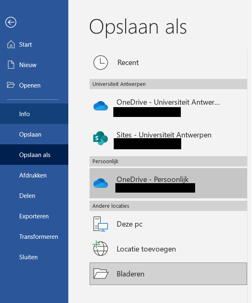Click the OneDrive Persoonlijk cloud icon
This screenshot has height=303, width=252.
coord(101,183)
